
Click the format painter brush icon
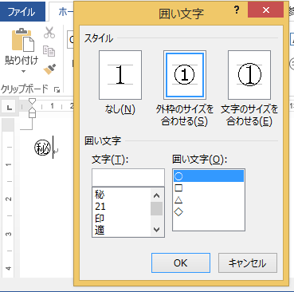49,69
